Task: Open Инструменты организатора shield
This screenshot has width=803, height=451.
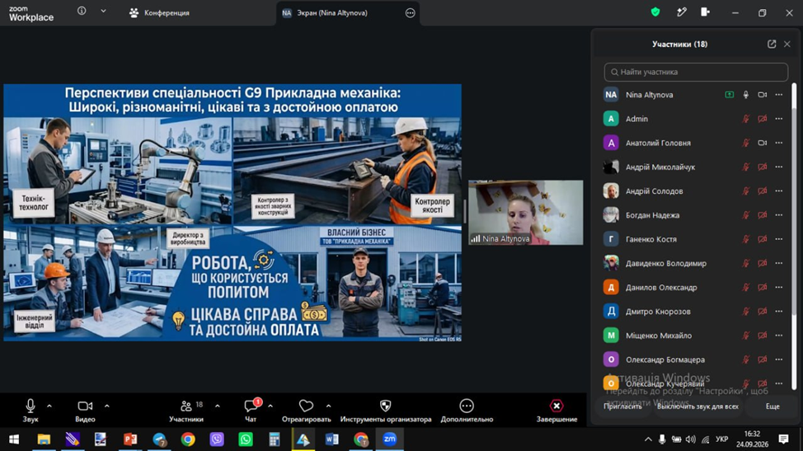Action: coord(386,411)
